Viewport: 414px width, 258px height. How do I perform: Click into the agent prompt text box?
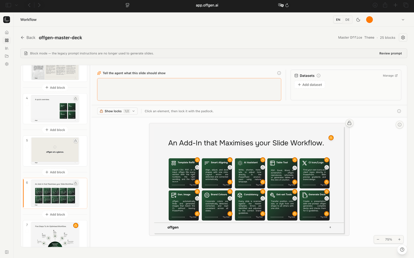click(189, 89)
